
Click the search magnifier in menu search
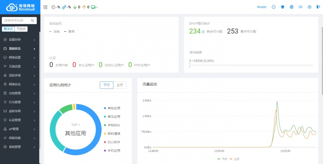point(32,20)
